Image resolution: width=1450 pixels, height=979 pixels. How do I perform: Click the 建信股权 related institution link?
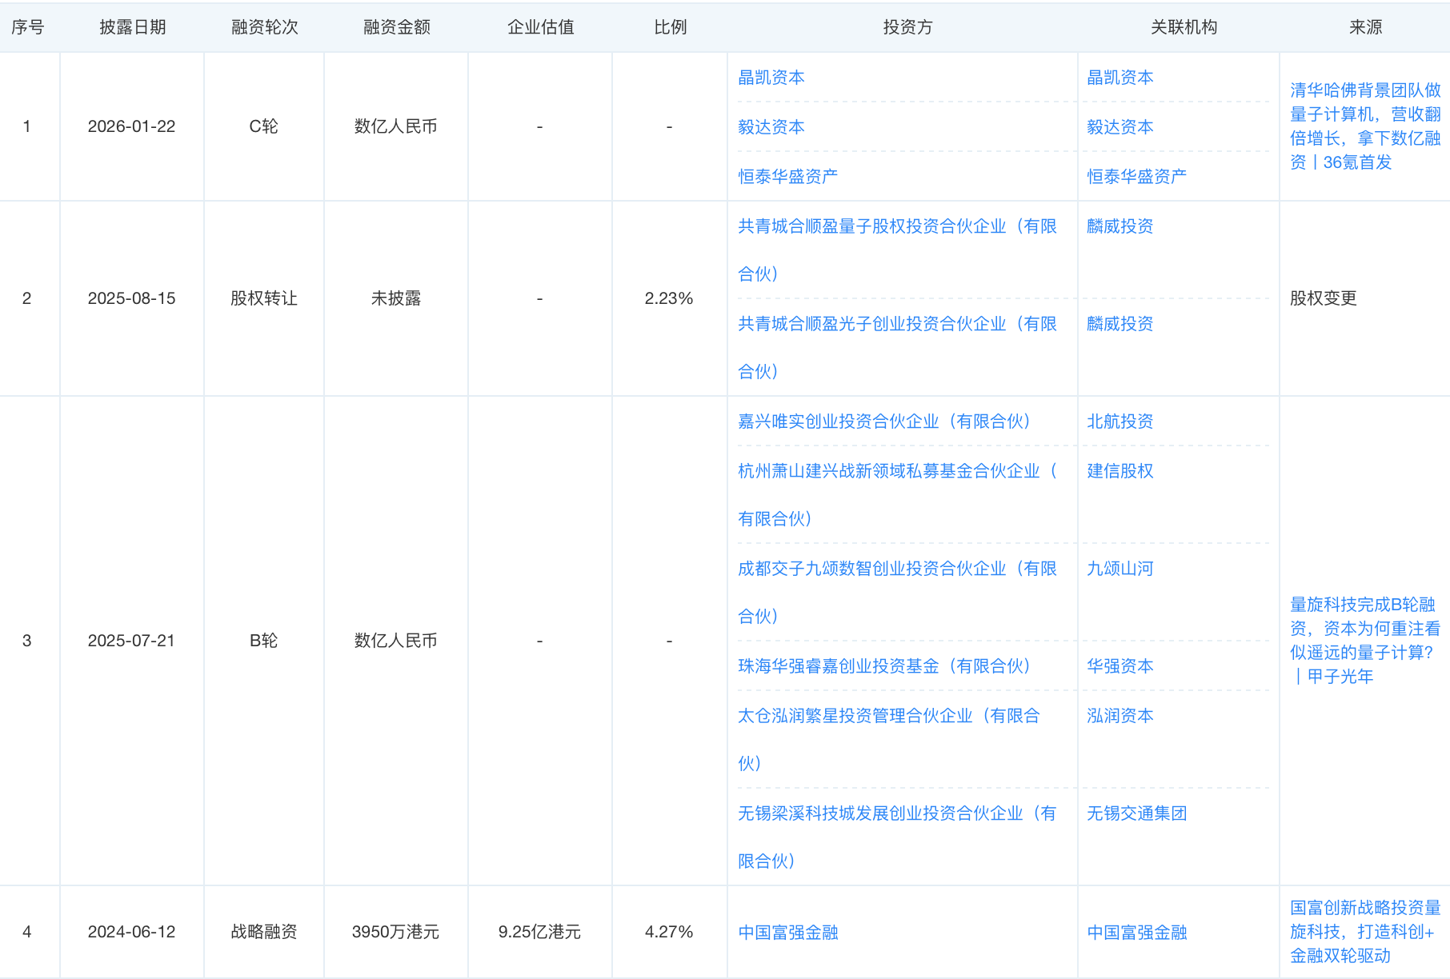[x=1120, y=471]
